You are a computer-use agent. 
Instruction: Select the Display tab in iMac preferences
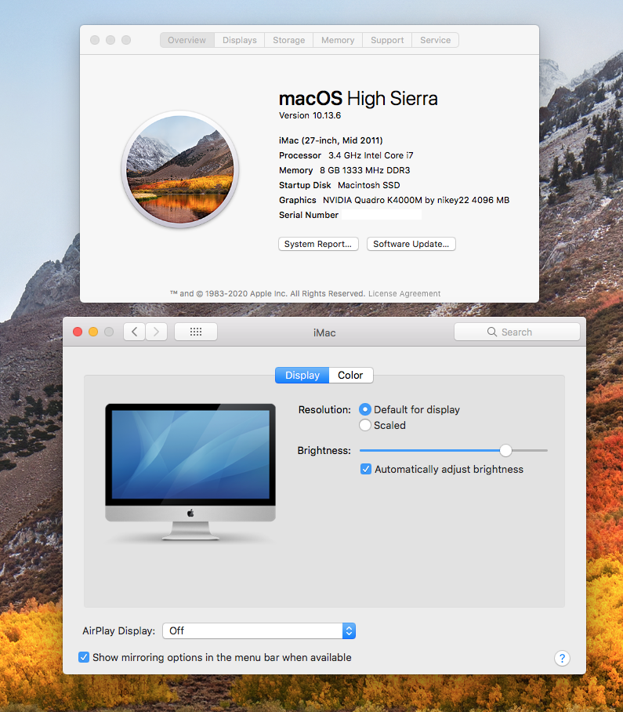pos(302,376)
